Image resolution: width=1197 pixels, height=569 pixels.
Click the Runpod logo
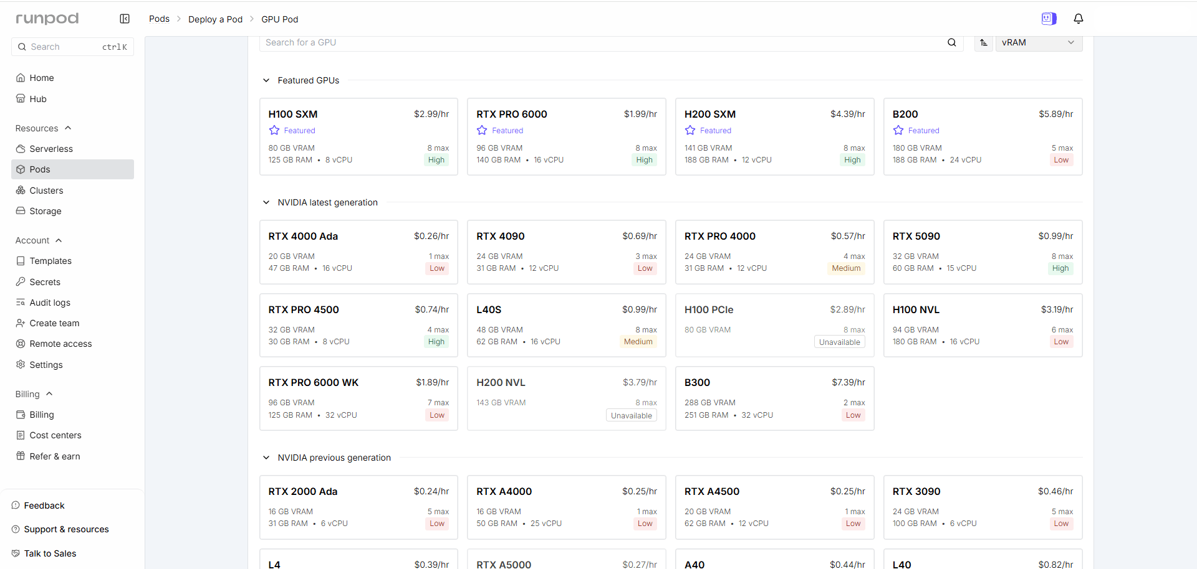[47, 19]
